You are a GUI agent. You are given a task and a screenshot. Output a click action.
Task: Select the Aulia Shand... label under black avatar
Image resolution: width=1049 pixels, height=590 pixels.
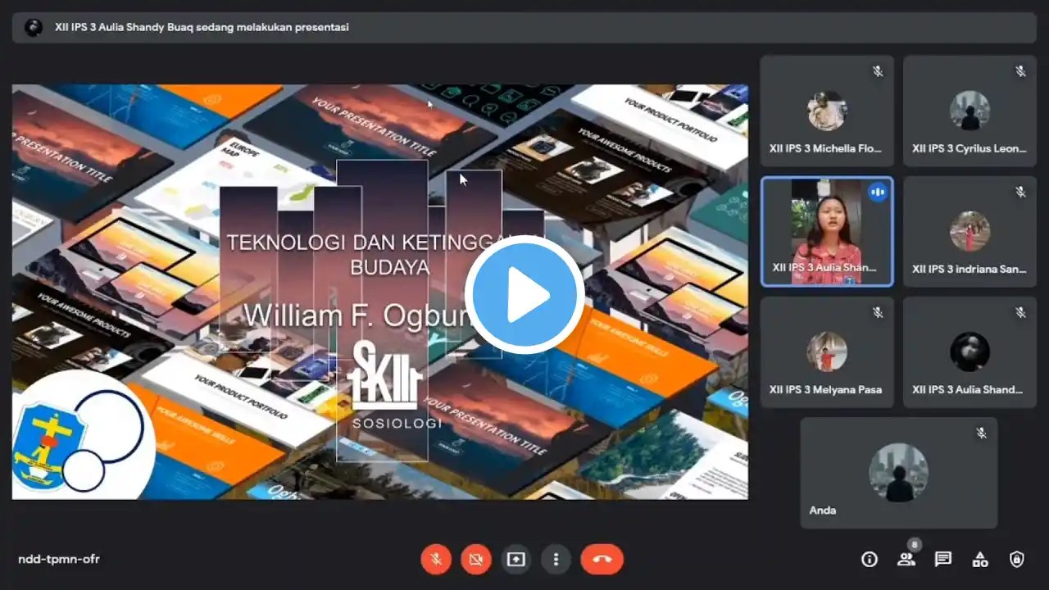[x=970, y=389]
